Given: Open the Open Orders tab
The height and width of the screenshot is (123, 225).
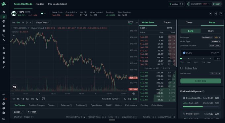Looking at the screenshot, I should click(x=96, y=105).
